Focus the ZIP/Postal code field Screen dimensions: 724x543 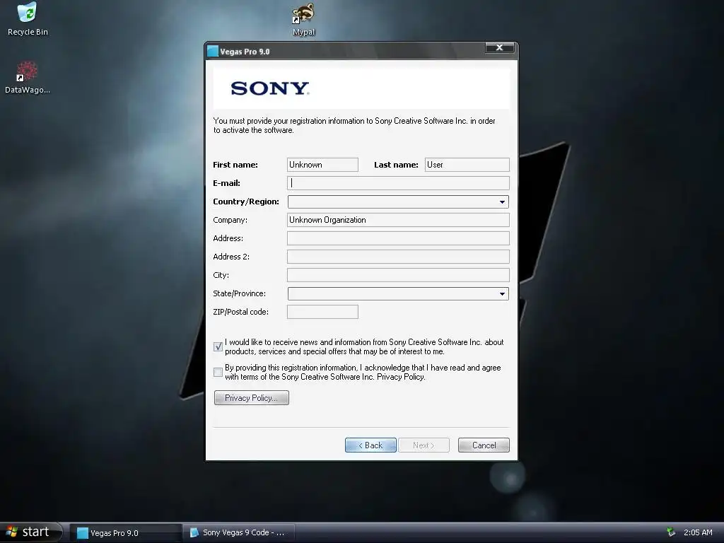322,312
